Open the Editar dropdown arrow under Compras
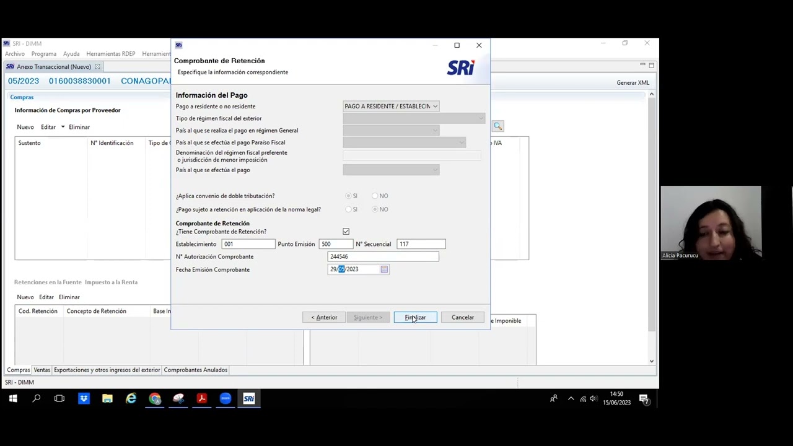 [x=63, y=127]
